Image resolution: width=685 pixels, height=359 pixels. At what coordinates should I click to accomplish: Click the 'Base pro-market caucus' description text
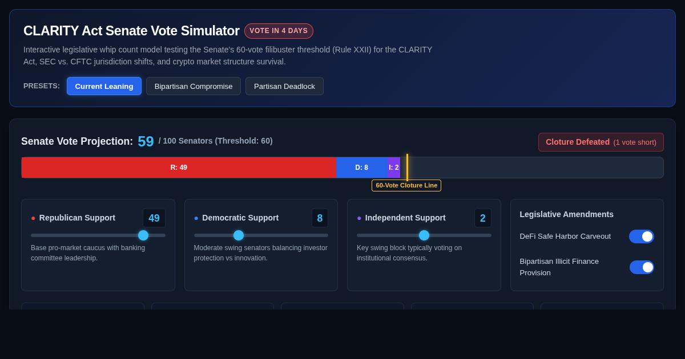pyautogui.click(x=88, y=253)
